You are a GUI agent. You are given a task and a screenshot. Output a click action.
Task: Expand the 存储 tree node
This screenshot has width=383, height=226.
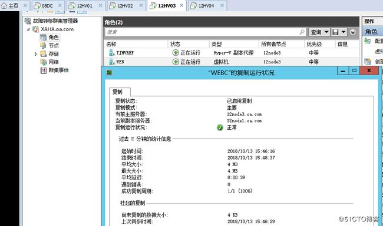(x=36, y=54)
